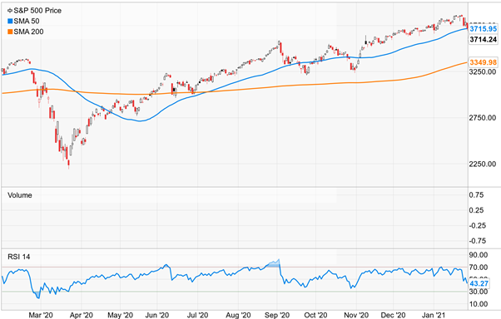
Task: Click the 0.25 volume axis label
Action: point(476,210)
